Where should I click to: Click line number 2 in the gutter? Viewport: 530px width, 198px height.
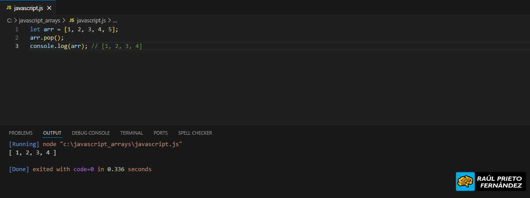17,38
